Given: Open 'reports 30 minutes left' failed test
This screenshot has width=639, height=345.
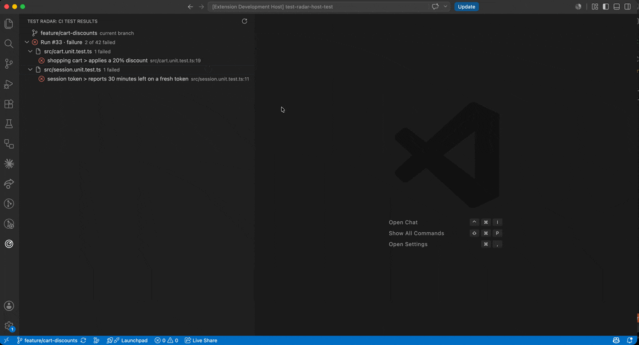Looking at the screenshot, I should [x=137, y=79].
